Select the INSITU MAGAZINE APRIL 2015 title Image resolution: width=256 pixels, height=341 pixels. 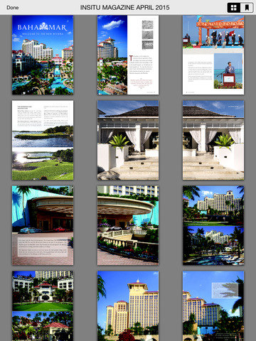click(124, 8)
